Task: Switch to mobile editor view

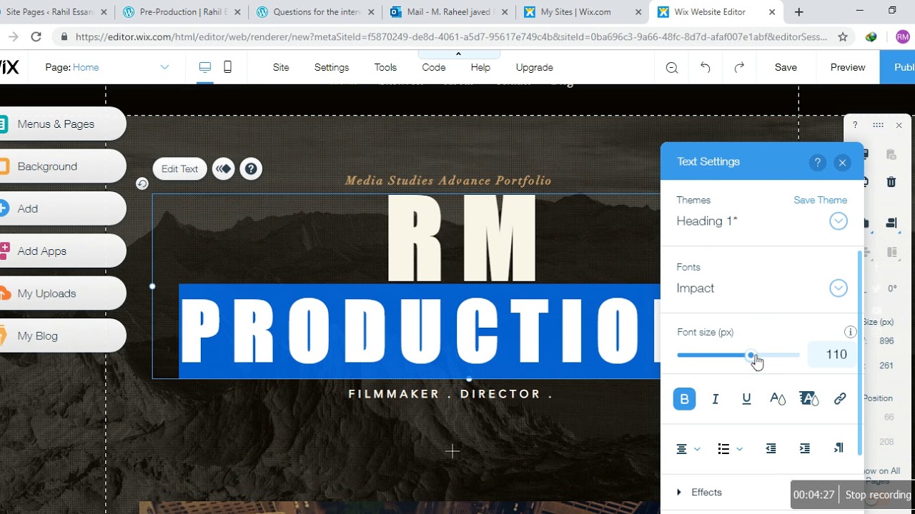Action: 227,67
